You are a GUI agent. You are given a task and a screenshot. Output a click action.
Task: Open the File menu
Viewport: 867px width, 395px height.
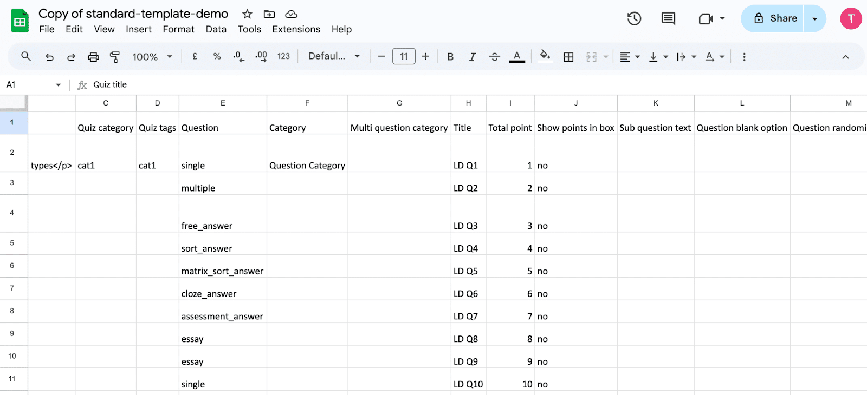coord(47,29)
